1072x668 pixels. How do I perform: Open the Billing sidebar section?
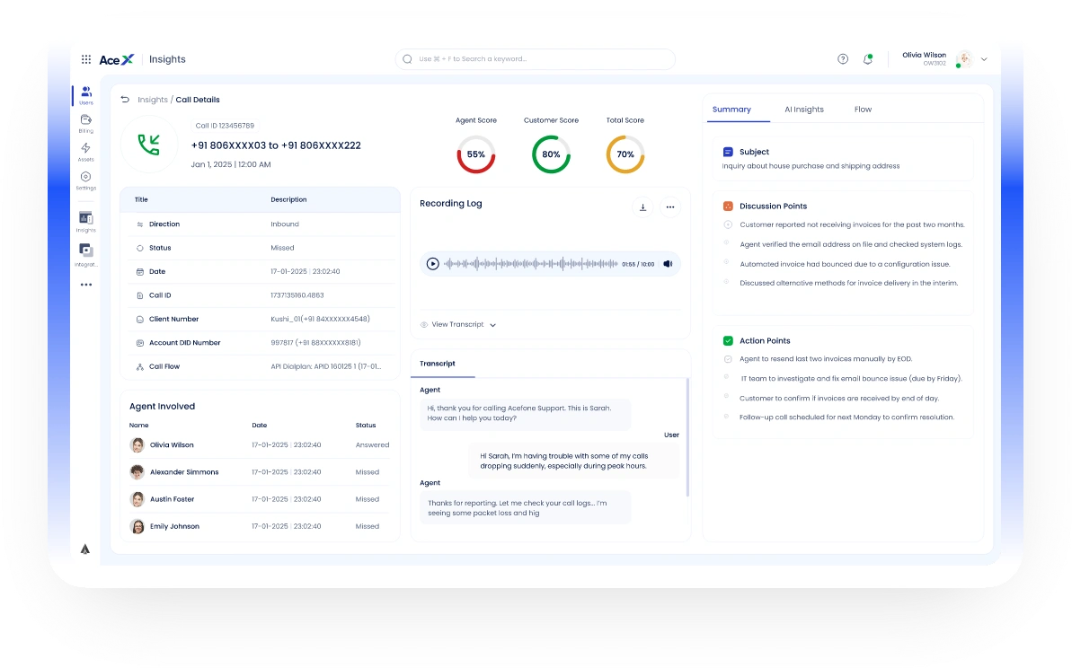(86, 124)
